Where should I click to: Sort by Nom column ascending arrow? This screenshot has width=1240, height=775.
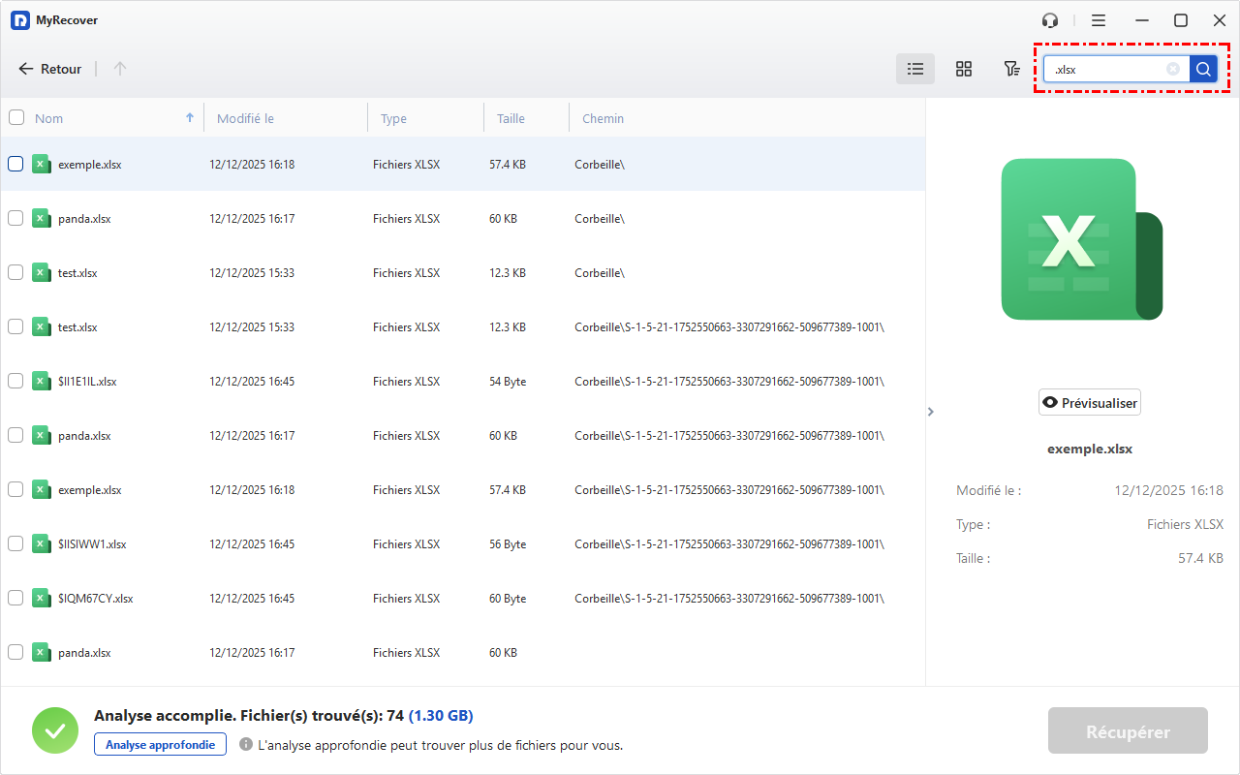190,118
